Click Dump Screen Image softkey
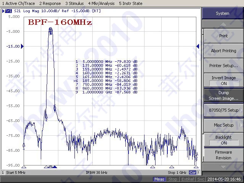The width and height of the screenshot is (244, 183). tap(223, 96)
